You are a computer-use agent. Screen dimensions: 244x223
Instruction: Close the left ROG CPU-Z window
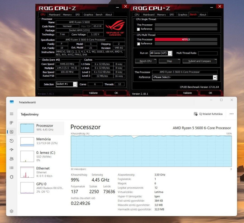click(x=125, y=6)
